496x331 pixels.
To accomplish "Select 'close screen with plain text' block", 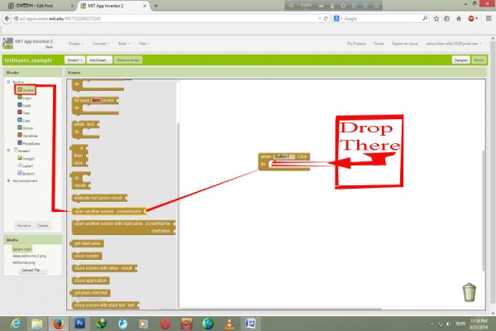I will point(105,305).
